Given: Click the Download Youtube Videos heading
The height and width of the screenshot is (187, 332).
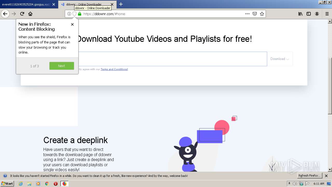Looking at the screenshot, I should (164, 39).
